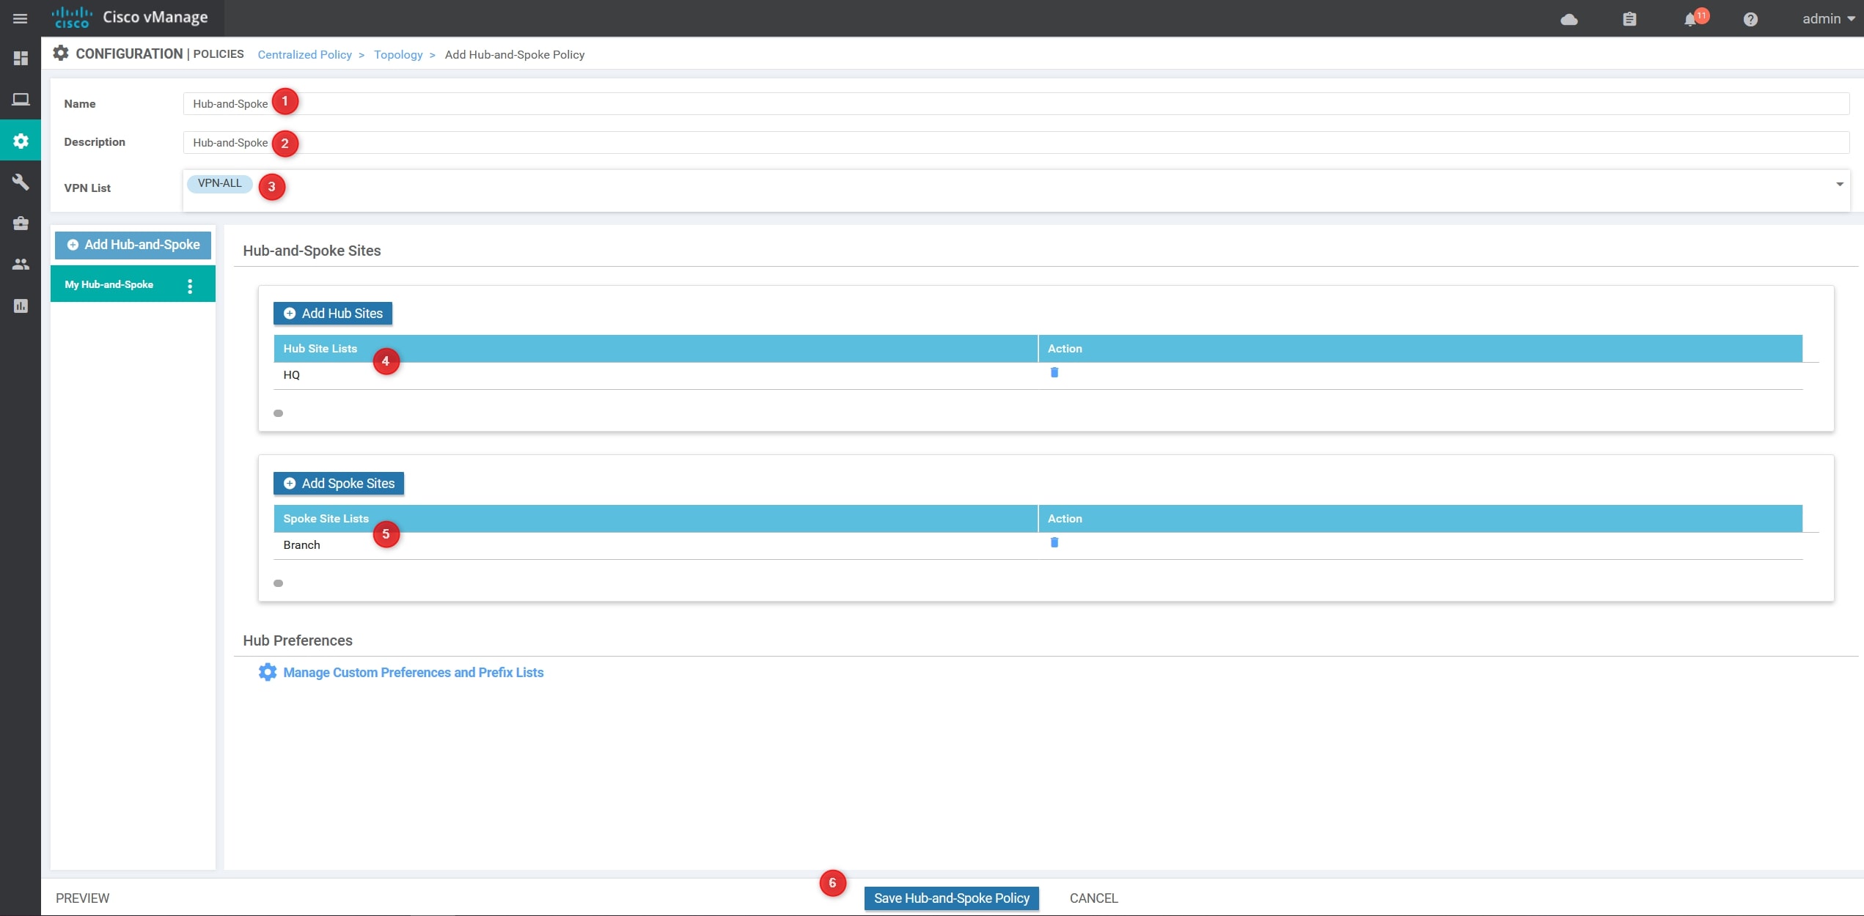This screenshot has width=1864, height=916.
Task: Open the Analytics chart sidebar icon
Action: (x=21, y=306)
